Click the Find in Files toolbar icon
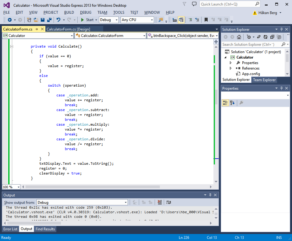Screen dimensions: 292x241 point(161,20)
